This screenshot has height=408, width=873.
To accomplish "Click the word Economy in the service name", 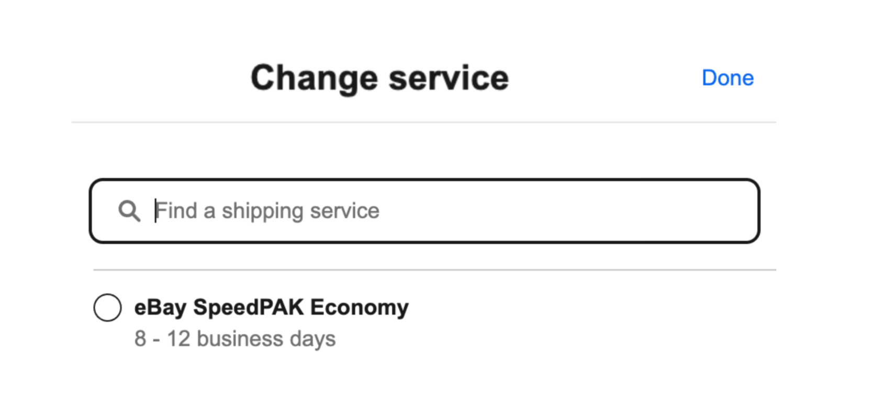I will pos(359,307).
